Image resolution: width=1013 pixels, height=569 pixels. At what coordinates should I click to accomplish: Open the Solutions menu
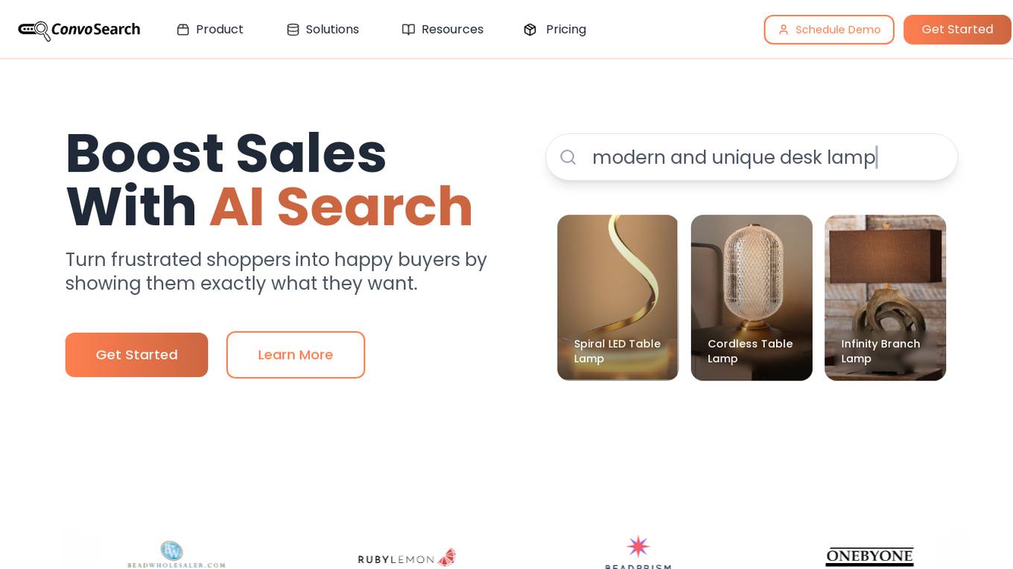(x=323, y=30)
